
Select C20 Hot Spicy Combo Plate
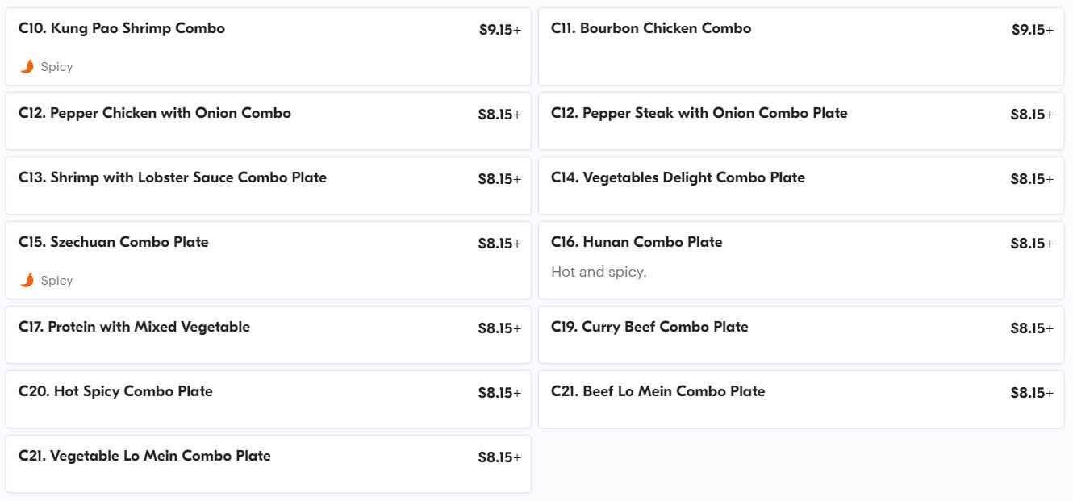[115, 391]
